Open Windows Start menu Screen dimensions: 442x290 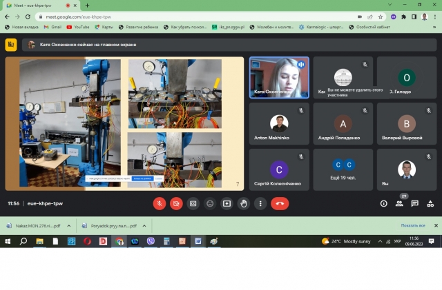(x=8, y=241)
